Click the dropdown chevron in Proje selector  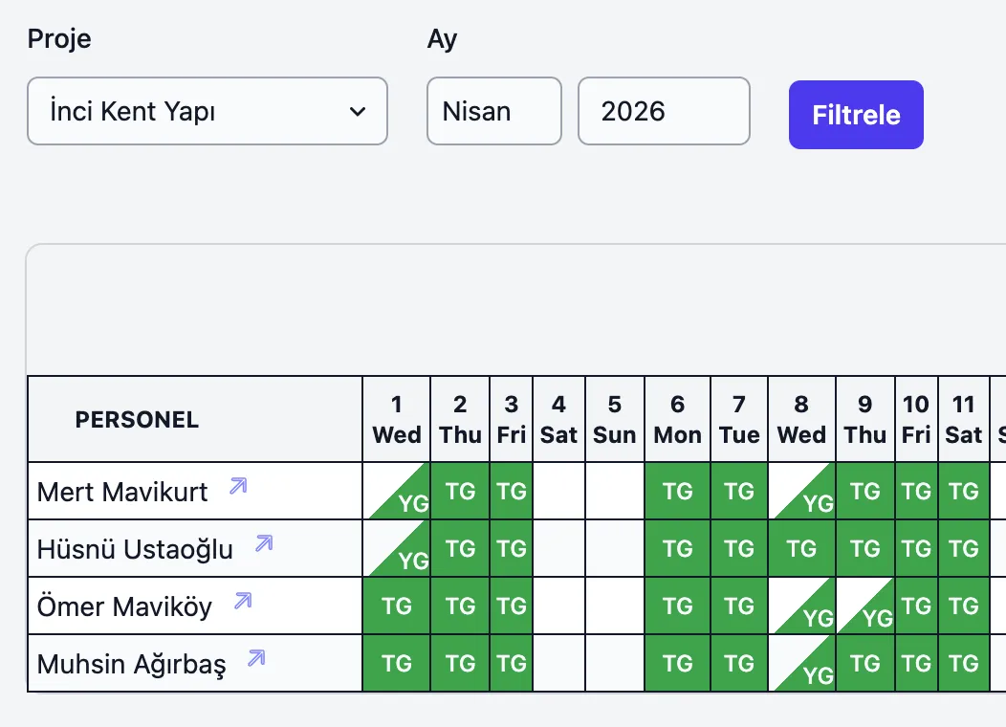tap(358, 112)
